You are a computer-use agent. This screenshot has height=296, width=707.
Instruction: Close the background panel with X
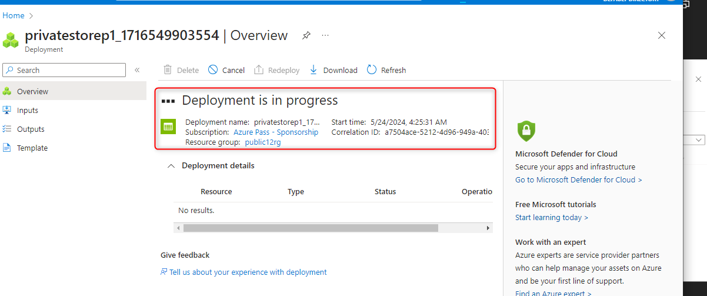[x=698, y=79]
